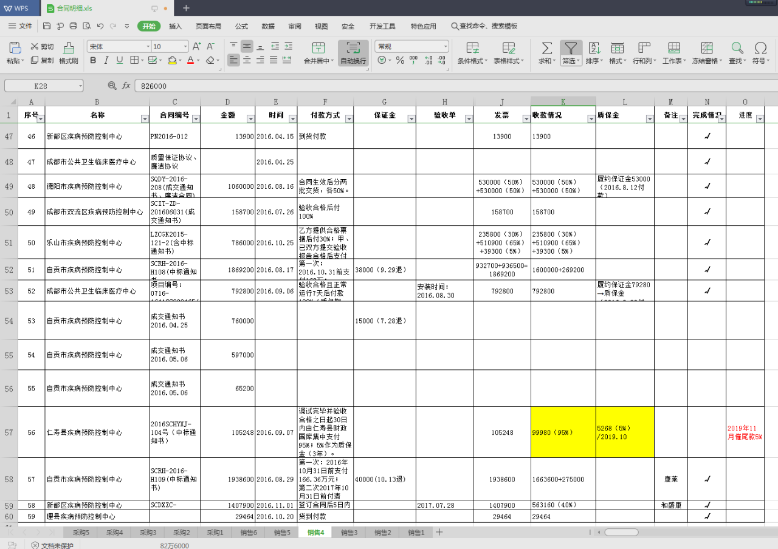The image size is (778, 549).
Task: Open the Filter (筛选) funnel tool
Action: [570, 49]
